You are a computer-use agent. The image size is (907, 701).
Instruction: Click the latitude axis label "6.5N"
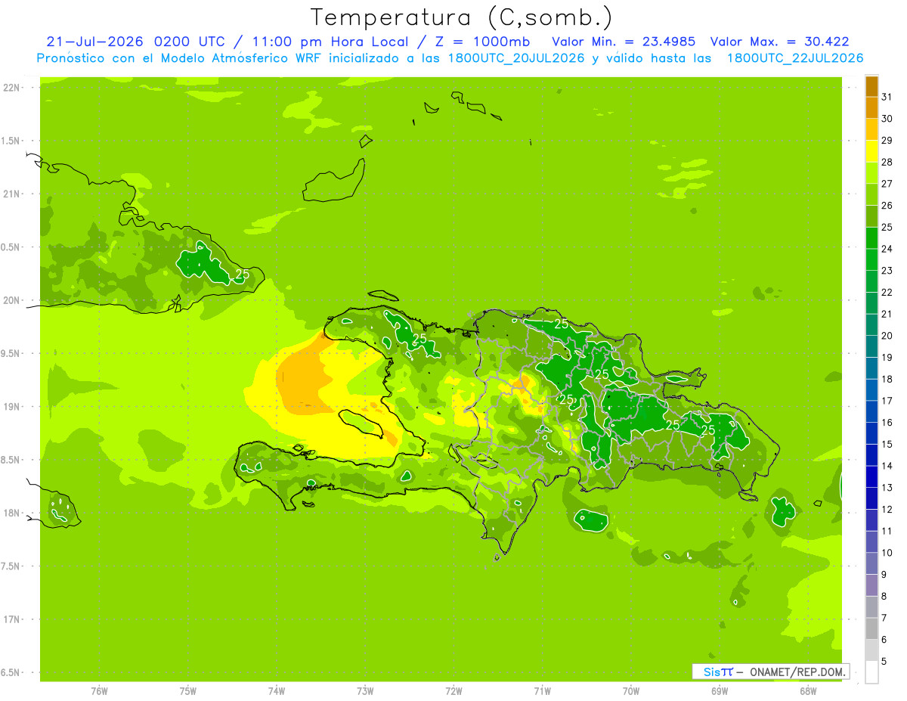[x=11, y=673]
